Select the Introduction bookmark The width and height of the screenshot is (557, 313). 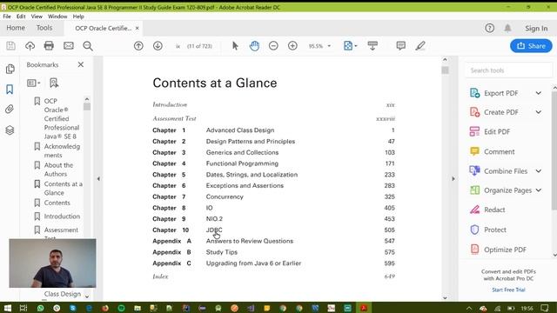[62, 216]
